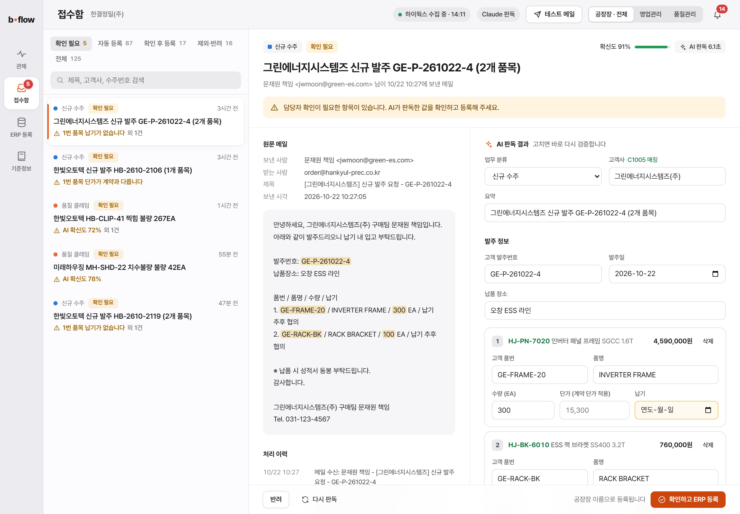The image size is (740, 514).
Task: Open the 기준정보 book icon
Action: click(21, 161)
